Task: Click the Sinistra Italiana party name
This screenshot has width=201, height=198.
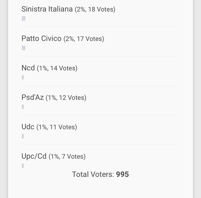Action: click(x=47, y=9)
